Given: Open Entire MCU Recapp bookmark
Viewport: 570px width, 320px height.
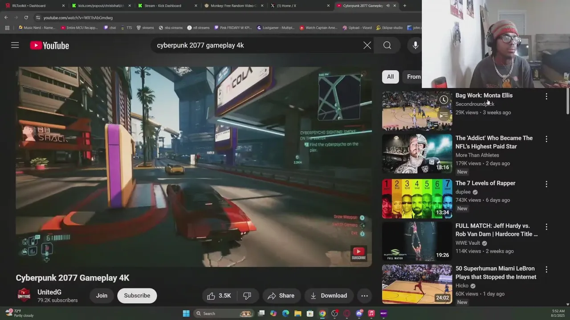Looking at the screenshot, I should (x=79, y=28).
